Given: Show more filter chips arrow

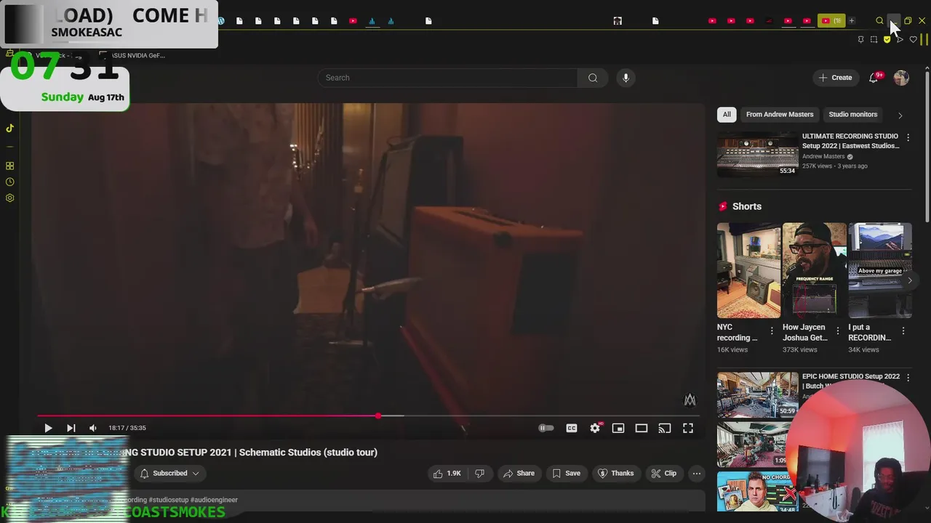Looking at the screenshot, I should 900,115.
